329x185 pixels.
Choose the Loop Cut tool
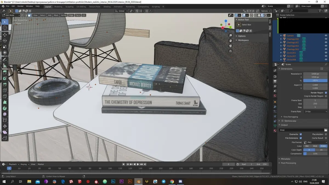(x=5, y=90)
